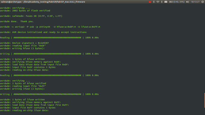Open the clock showing 18:13:27
The image size is (205, 115).
195,2
